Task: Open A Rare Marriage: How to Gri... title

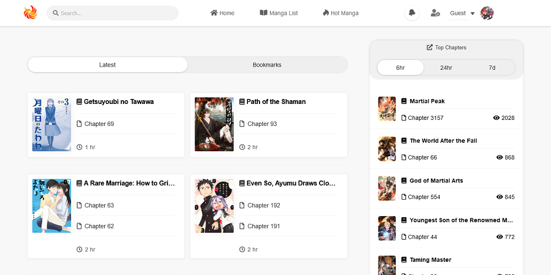Action: 129,183
